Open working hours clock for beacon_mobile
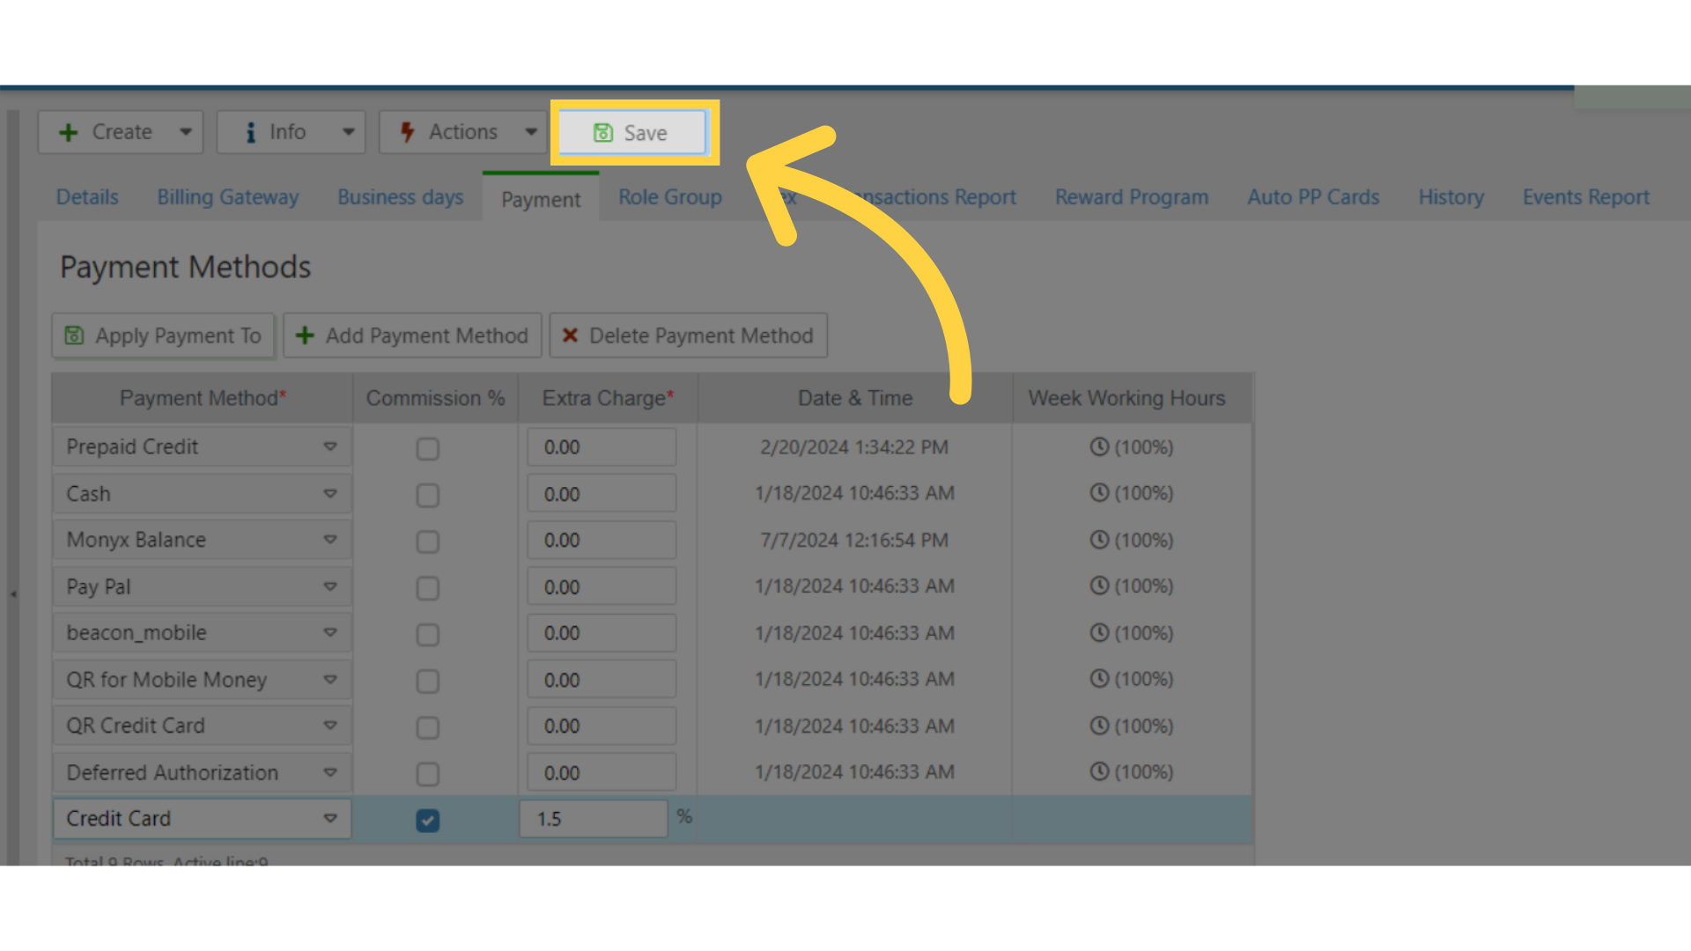The height and width of the screenshot is (951, 1691). click(x=1099, y=632)
